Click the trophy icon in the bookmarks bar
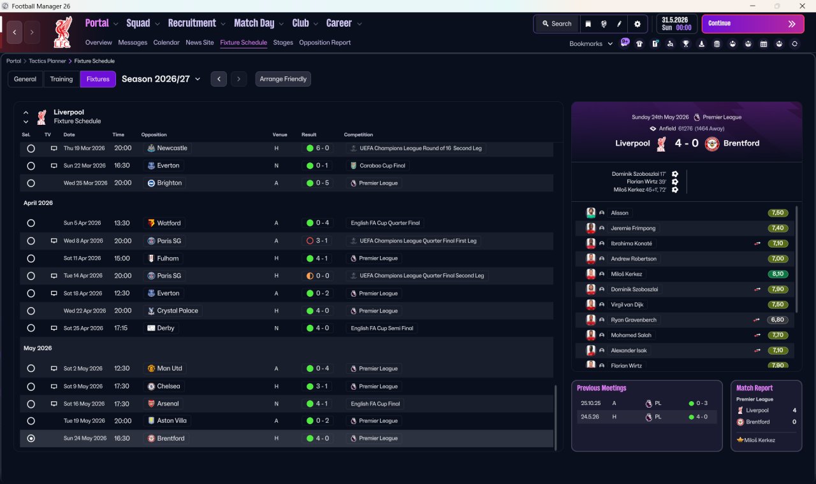This screenshot has height=484, width=816. tap(686, 44)
